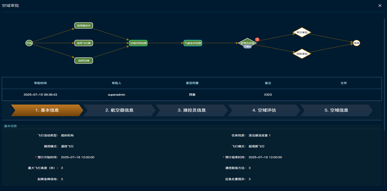Close the 空域审批 dialog
Image resolution: width=387 pixels, height=191 pixels.
(380, 6)
